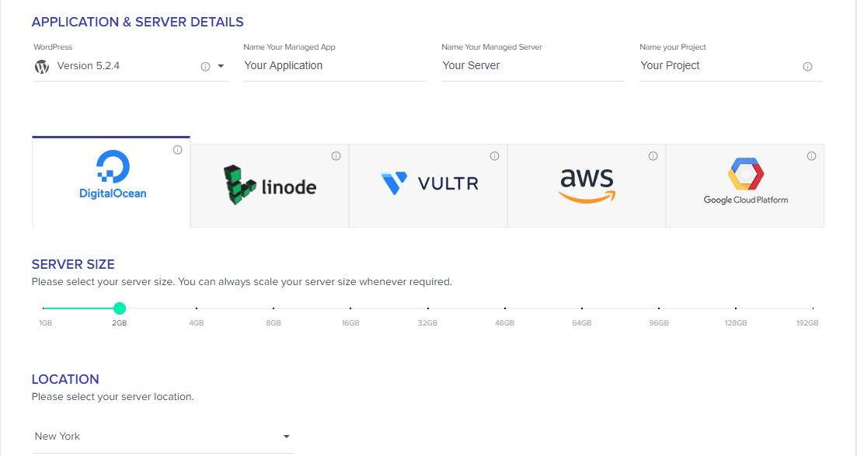Set server size slider to 4GB
857x456 pixels.
coord(197,308)
